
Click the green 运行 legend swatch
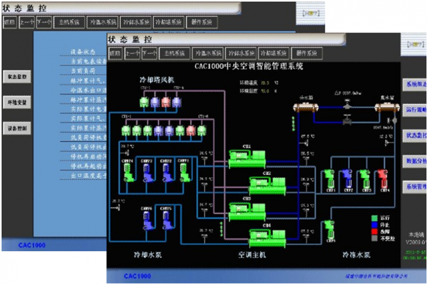tap(374, 219)
